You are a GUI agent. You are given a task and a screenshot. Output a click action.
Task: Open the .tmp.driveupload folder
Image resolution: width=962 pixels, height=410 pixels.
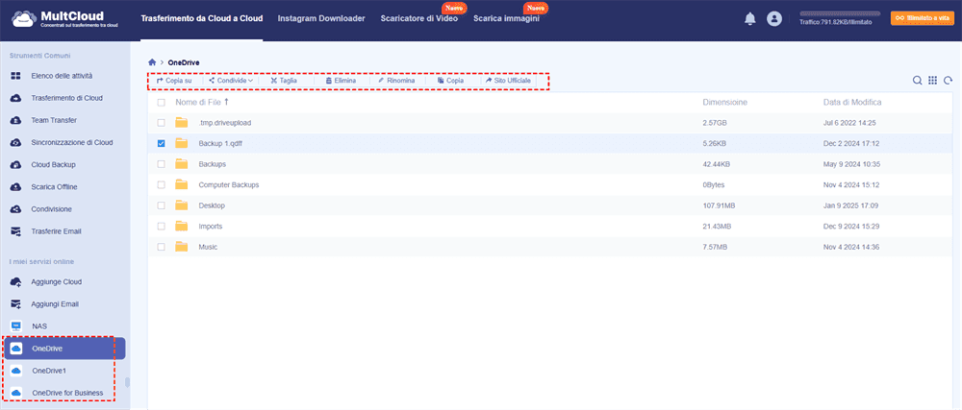click(x=225, y=123)
